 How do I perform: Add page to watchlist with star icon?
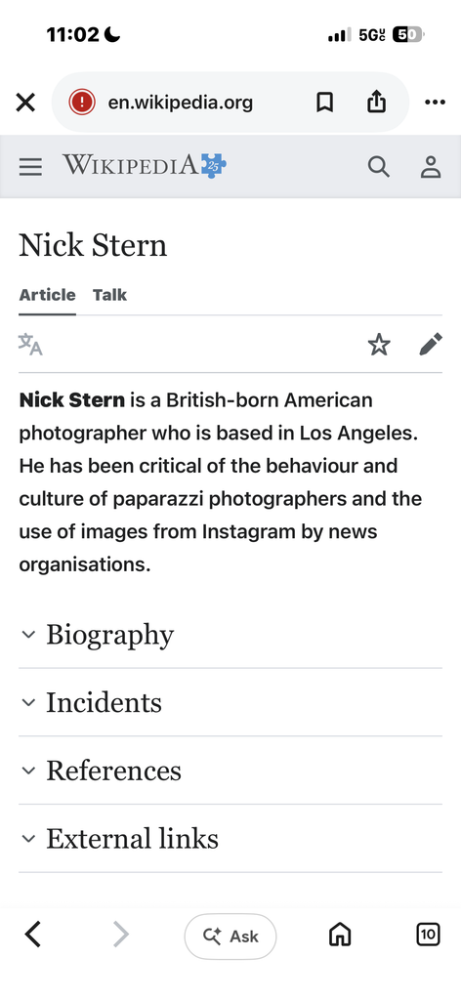[379, 345]
